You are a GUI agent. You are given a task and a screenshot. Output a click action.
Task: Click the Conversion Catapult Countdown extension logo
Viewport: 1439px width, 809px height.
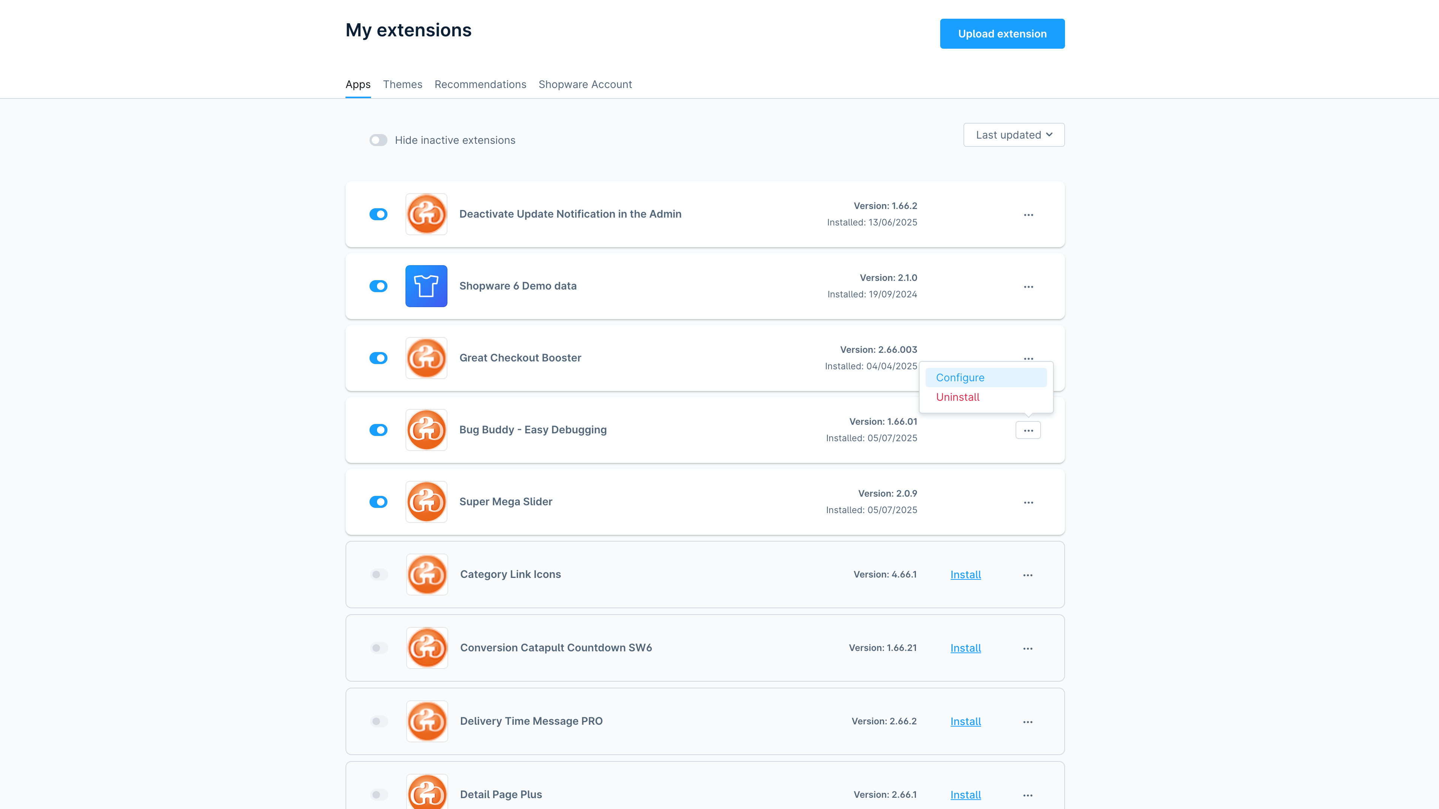point(427,648)
